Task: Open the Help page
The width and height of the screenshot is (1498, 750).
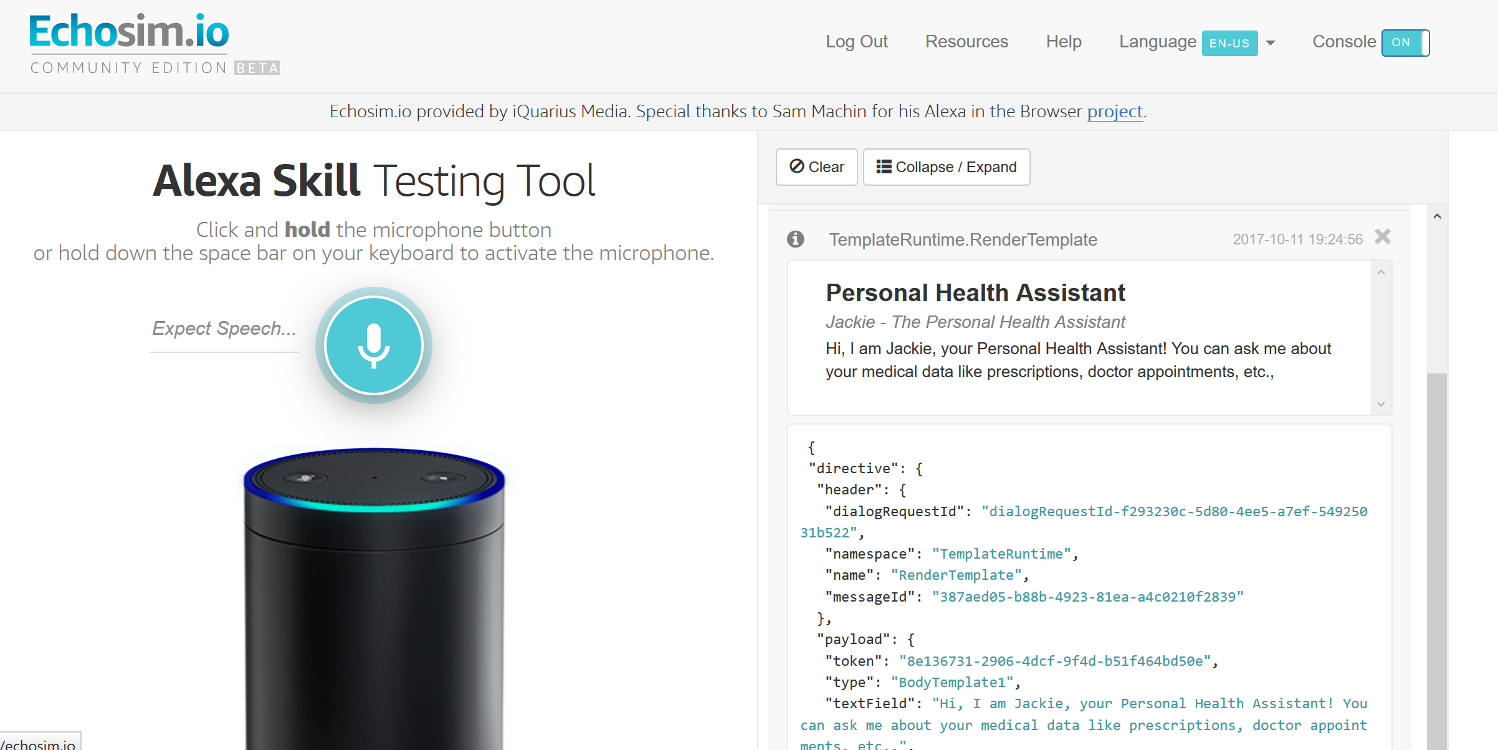Action: click(x=1063, y=42)
